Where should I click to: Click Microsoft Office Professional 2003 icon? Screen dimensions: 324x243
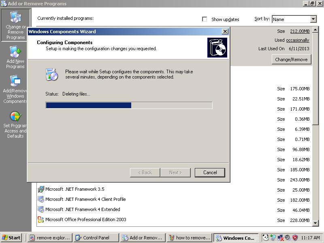pyautogui.click(x=41, y=220)
